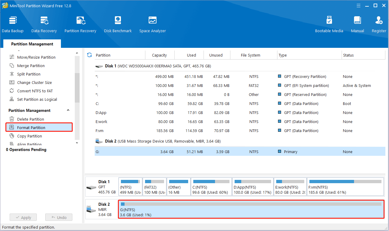Sort by Capacity column header
Viewport: 389px width, 231px height.
(x=160, y=55)
